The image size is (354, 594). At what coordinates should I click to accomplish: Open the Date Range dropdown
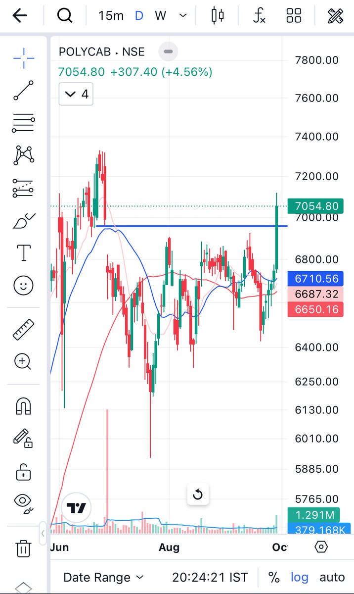point(104,577)
